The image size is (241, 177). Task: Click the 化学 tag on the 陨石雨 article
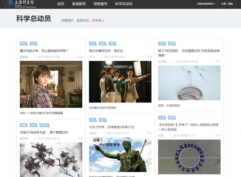(x=113, y=43)
